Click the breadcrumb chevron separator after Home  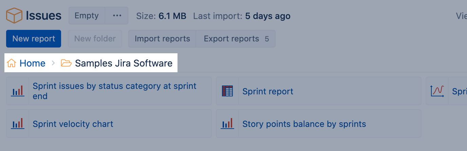(x=53, y=63)
